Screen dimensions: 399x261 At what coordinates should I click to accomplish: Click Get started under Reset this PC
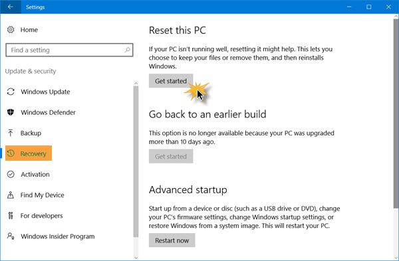click(171, 81)
